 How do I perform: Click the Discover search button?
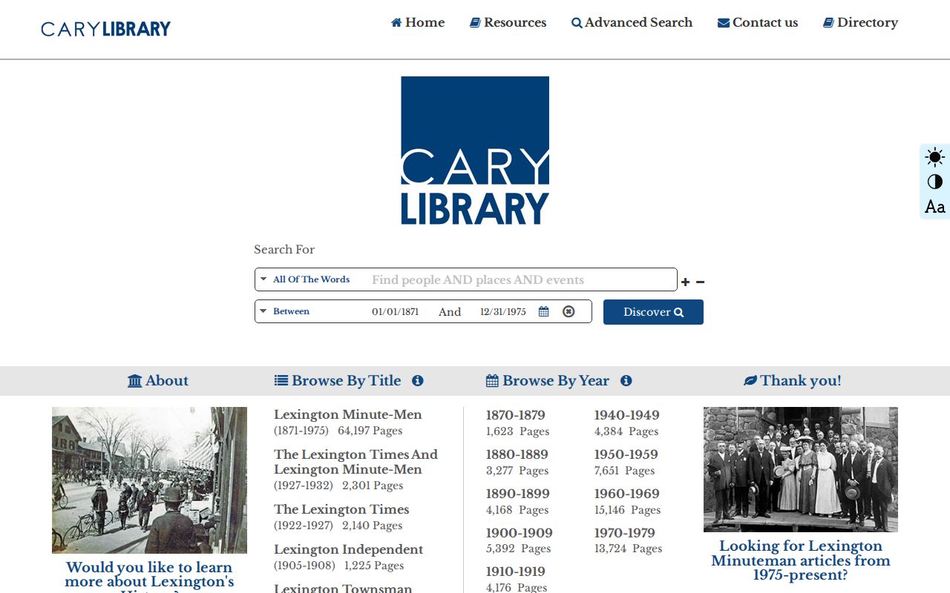pos(653,312)
